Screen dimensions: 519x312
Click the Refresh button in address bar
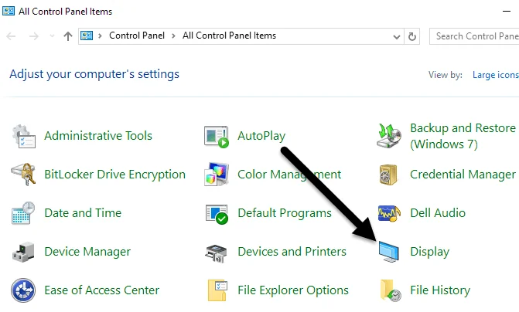pos(412,36)
